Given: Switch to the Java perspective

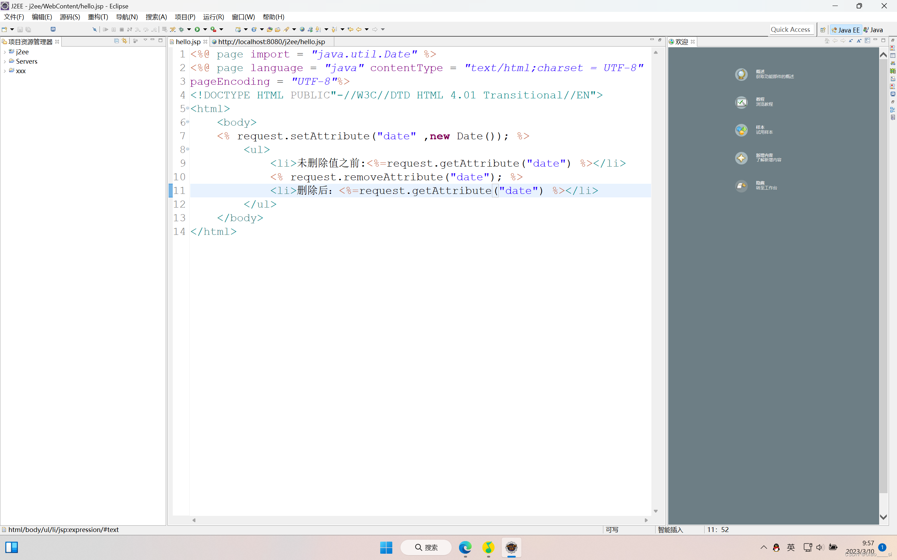Looking at the screenshot, I should click(873, 30).
